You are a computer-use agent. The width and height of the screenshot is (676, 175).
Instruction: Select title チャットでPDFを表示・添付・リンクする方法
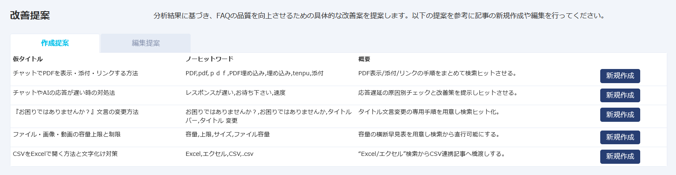pos(75,73)
